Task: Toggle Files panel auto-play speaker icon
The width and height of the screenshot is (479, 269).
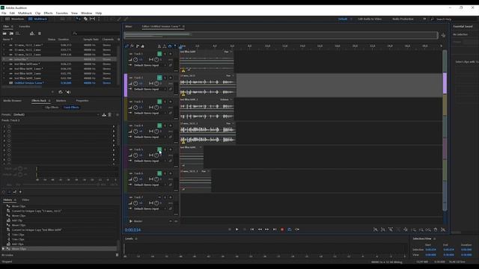Action: click(68, 92)
